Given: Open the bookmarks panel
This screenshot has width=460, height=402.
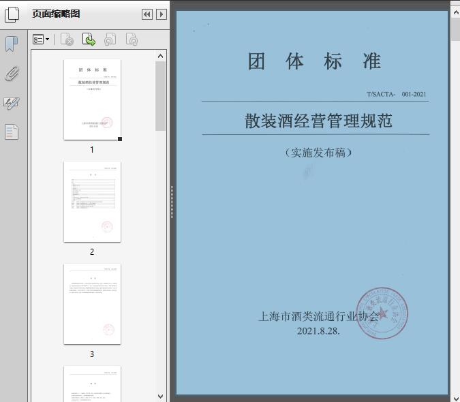Looking at the screenshot, I should click(x=12, y=44).
